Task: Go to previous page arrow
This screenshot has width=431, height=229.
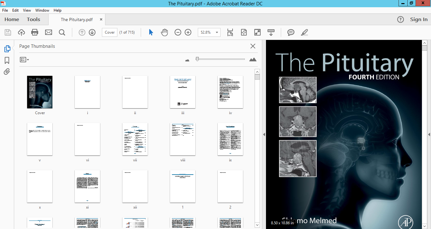Action: 82,32
